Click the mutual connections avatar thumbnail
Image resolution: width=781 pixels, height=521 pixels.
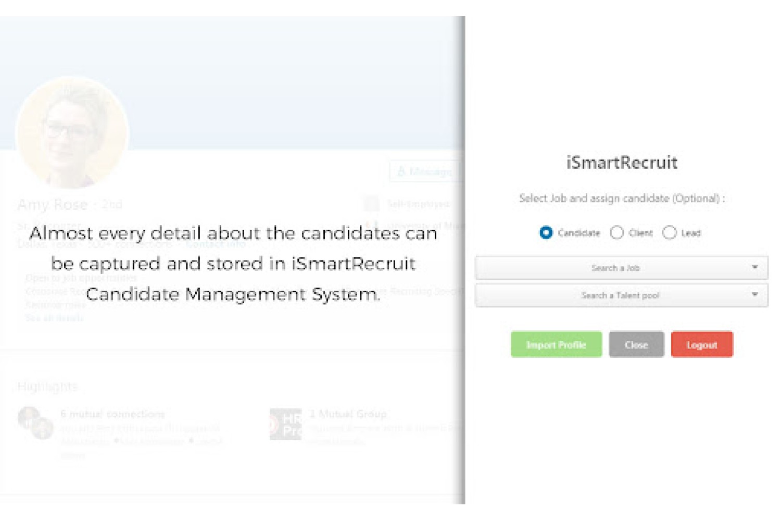pos(36,423)
